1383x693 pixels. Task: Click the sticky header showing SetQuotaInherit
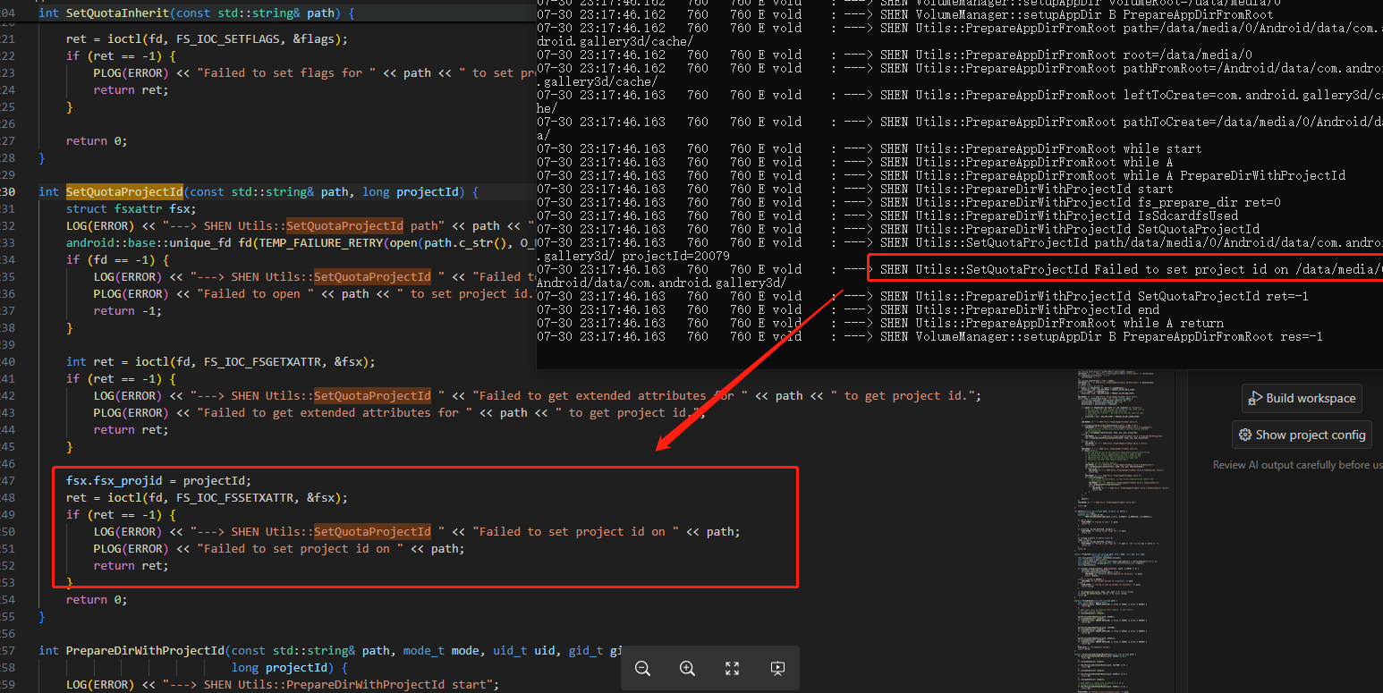point(179,12)
